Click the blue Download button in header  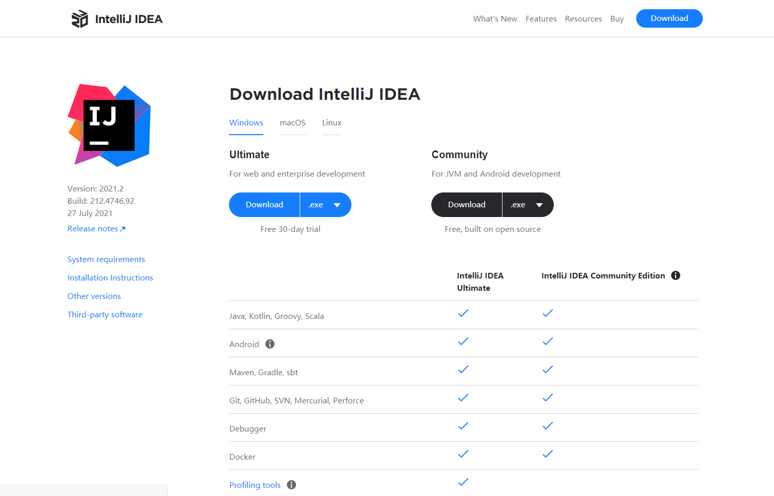click(x=670, y=18)
